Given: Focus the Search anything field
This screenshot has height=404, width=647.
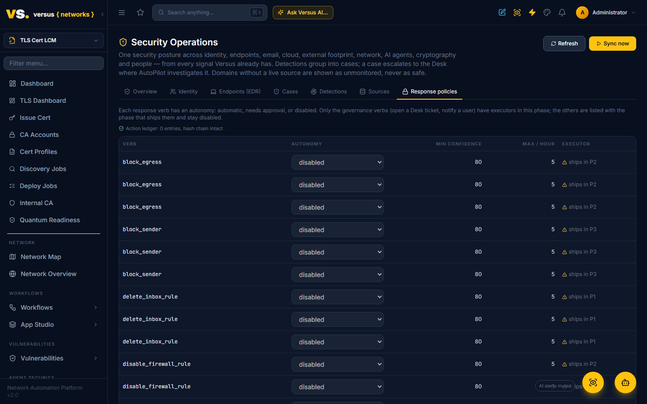Looking at the screenshot, I should point(210,13).
